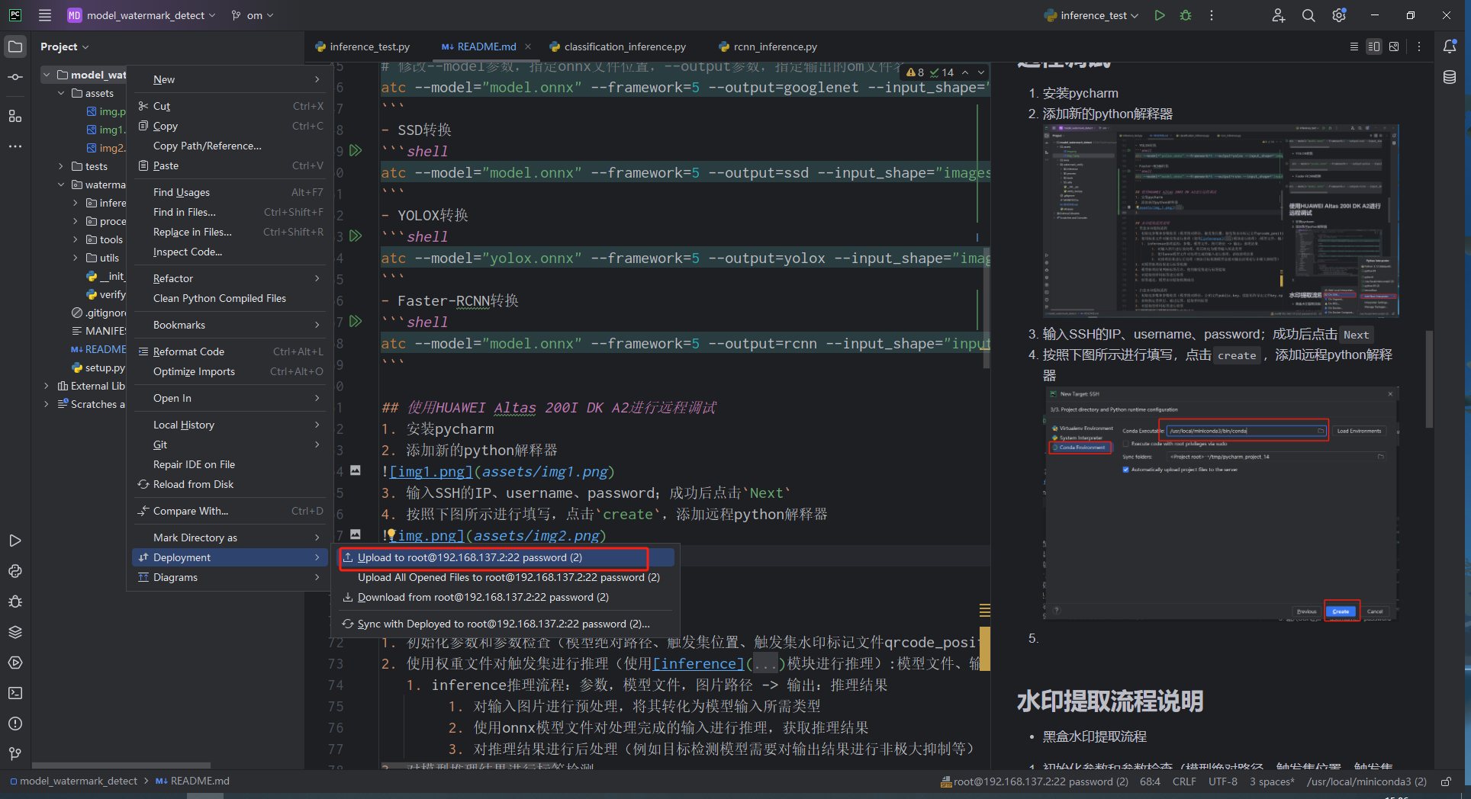Open the Services tool window
The height and width of the screenshot is (799, 1471).
[x=15, y=663]
